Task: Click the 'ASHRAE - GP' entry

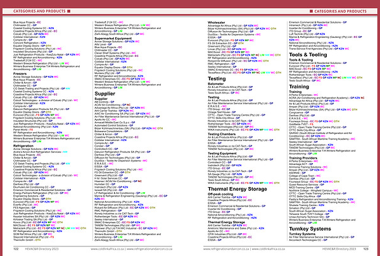Action: click(298, 173)
